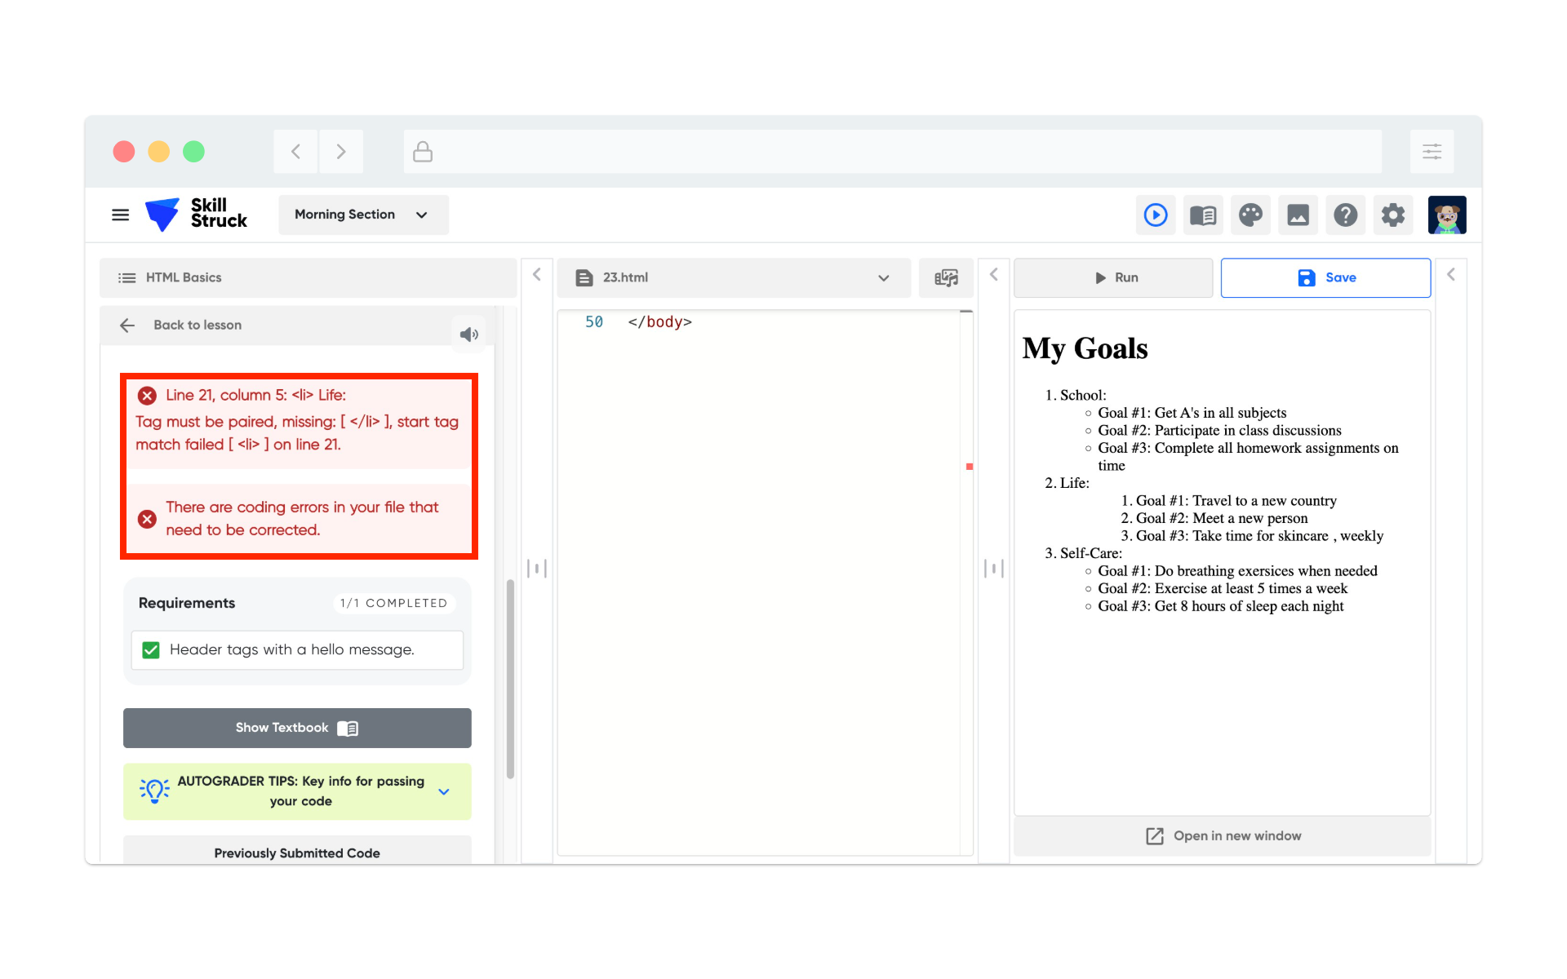1567x979 pixels.
Task: Click the blue play circle icon
Action: (1155, 215)
